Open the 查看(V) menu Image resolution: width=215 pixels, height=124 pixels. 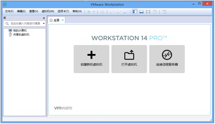coord(33,11)
